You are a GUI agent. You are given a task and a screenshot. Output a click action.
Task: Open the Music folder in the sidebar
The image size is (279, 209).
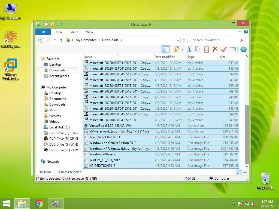[54, 110]
